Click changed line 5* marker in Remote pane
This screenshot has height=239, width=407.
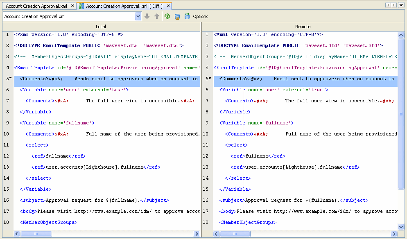pyautogui.click(x=208, y=79)
